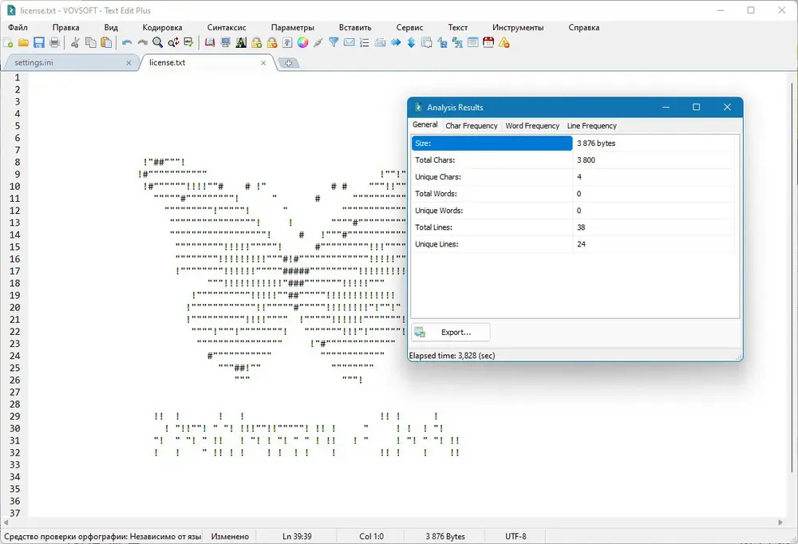Close the license.txt tab

[263, 63]
